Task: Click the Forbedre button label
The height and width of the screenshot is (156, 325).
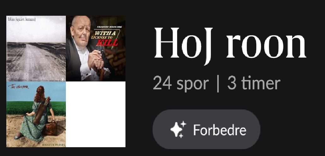Action: (x=219, y=130)
